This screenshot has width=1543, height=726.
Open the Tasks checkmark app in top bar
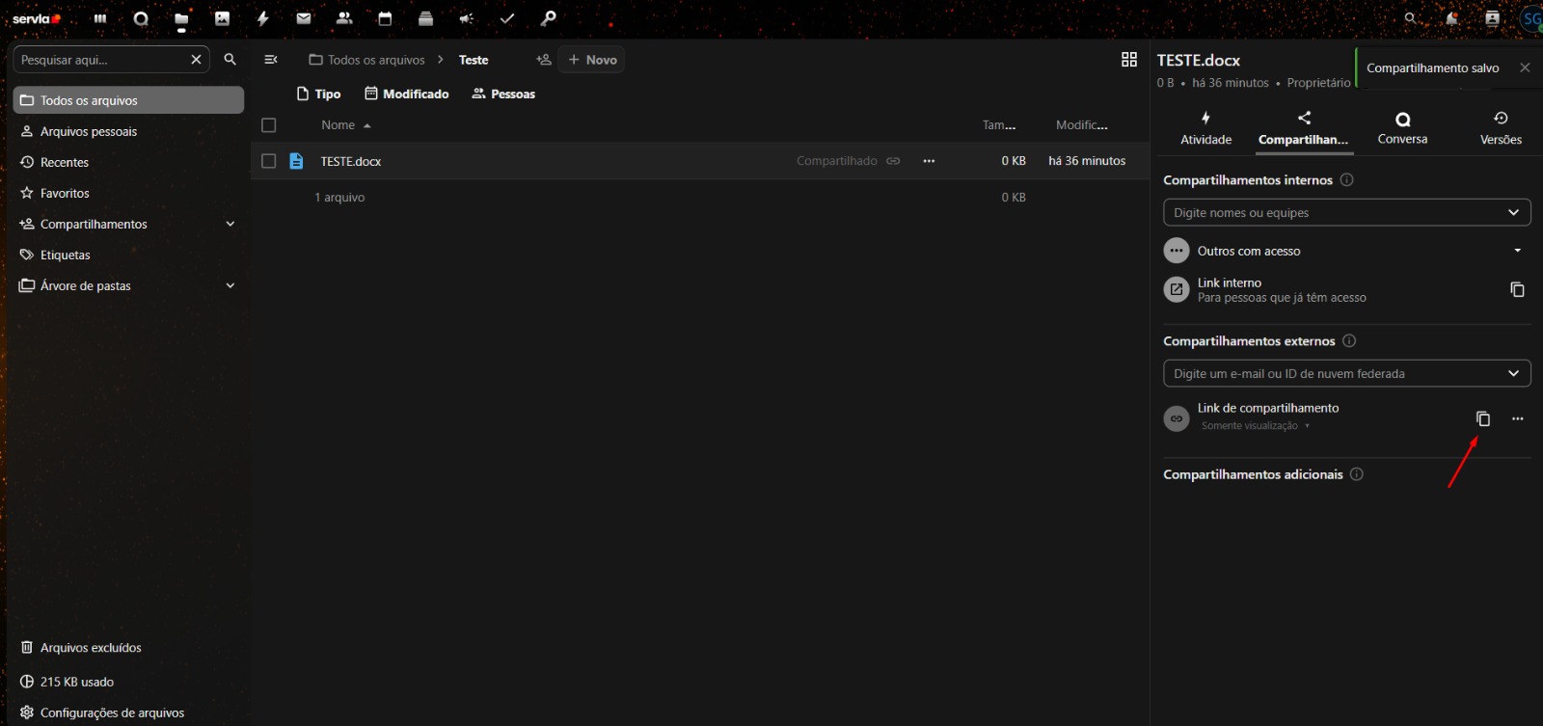[507, 18]
